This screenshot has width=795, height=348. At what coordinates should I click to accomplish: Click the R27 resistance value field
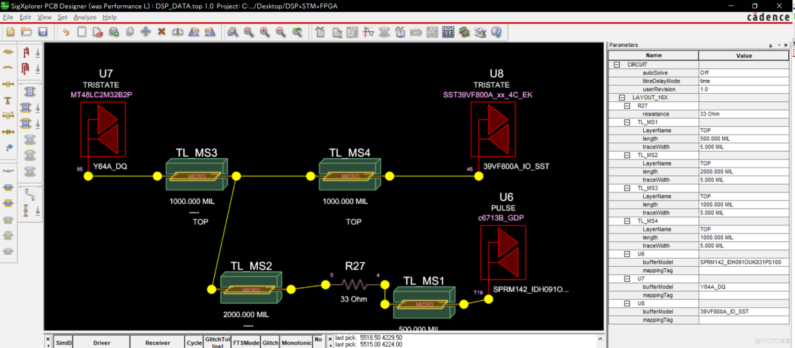pos(743,114)
